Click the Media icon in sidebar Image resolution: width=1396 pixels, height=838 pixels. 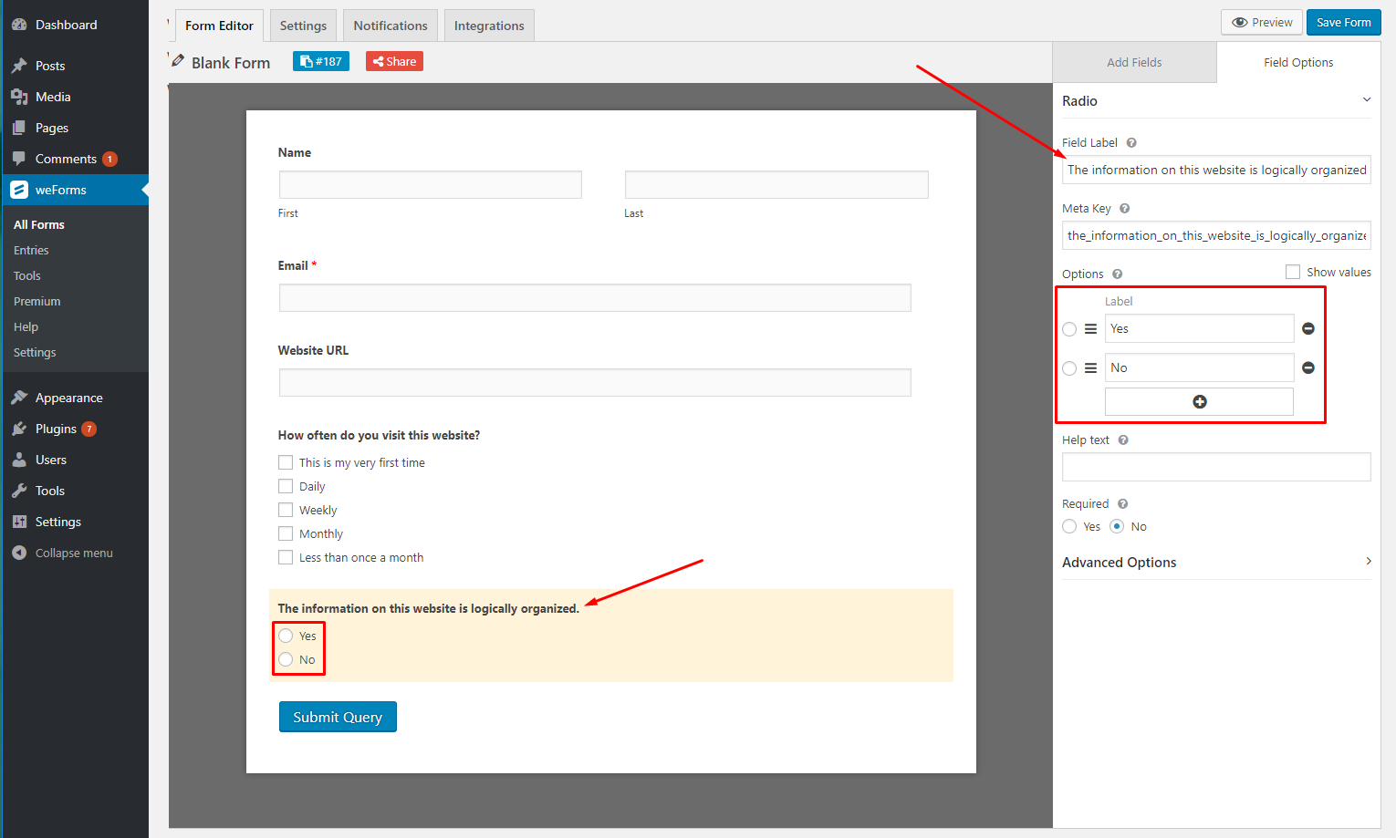[x=19, y=97]
